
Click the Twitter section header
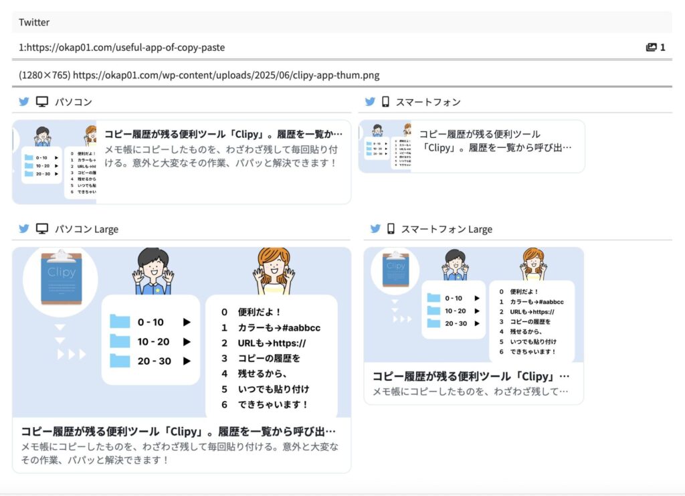point(342,22)
